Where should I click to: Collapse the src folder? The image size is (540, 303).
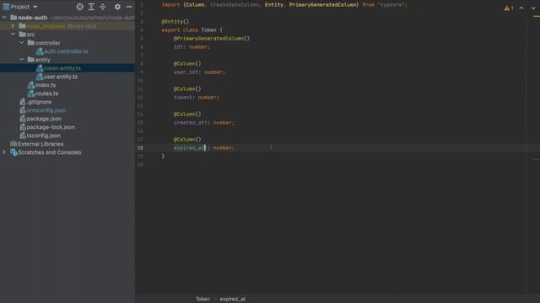click(x=13, y=35)
